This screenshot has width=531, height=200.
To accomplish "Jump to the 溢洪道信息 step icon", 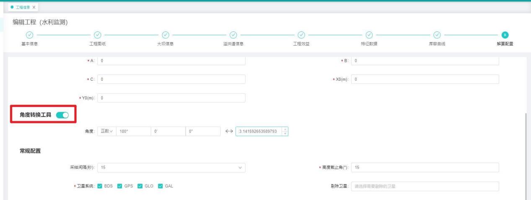I will click(x=233, y=35).
